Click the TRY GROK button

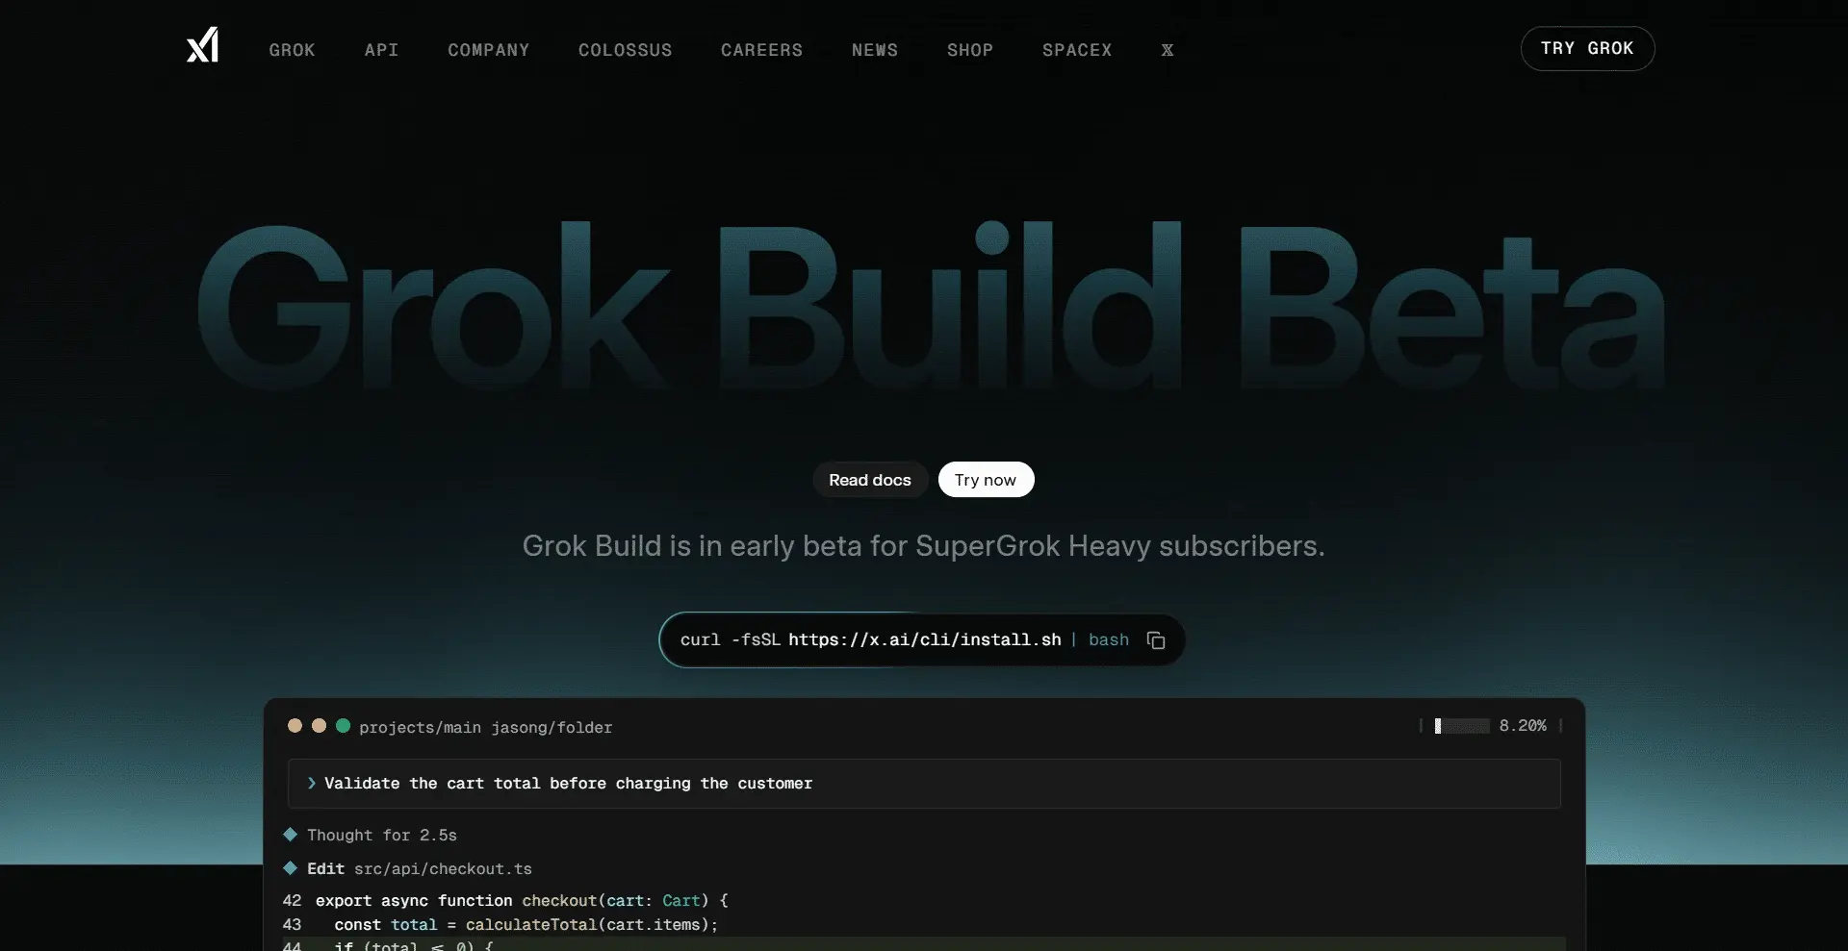click(x=1587, y=48)
